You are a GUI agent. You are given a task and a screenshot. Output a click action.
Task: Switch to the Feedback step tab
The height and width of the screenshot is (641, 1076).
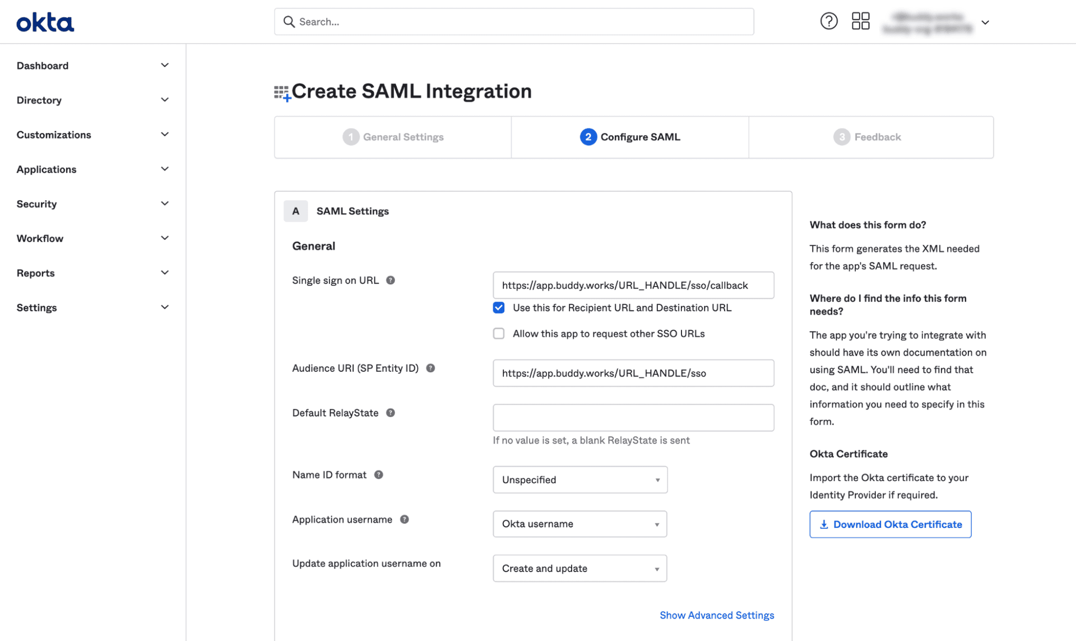(867, 137)
